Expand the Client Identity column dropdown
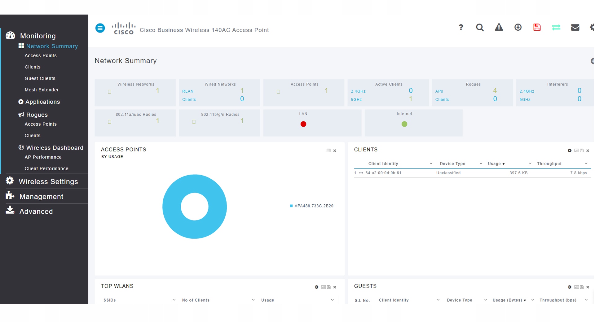Screen dimensions: 595x322 (431, 163)
